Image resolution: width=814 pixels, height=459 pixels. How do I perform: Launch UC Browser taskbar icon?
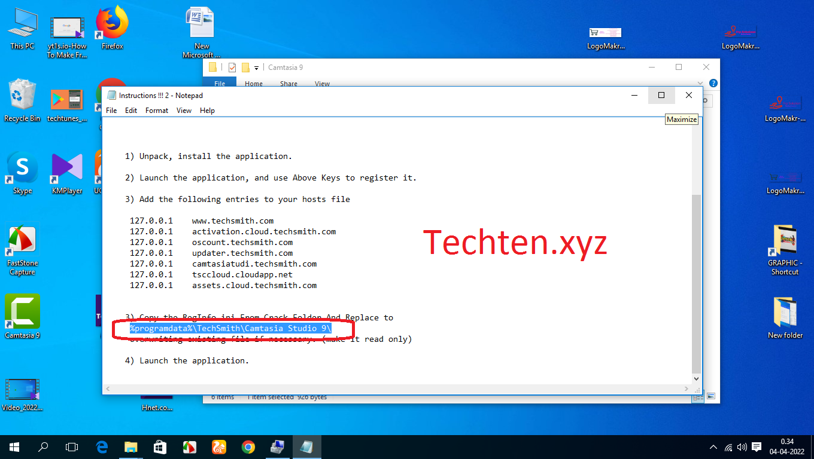pyautogui.click(x=218, y=447)
